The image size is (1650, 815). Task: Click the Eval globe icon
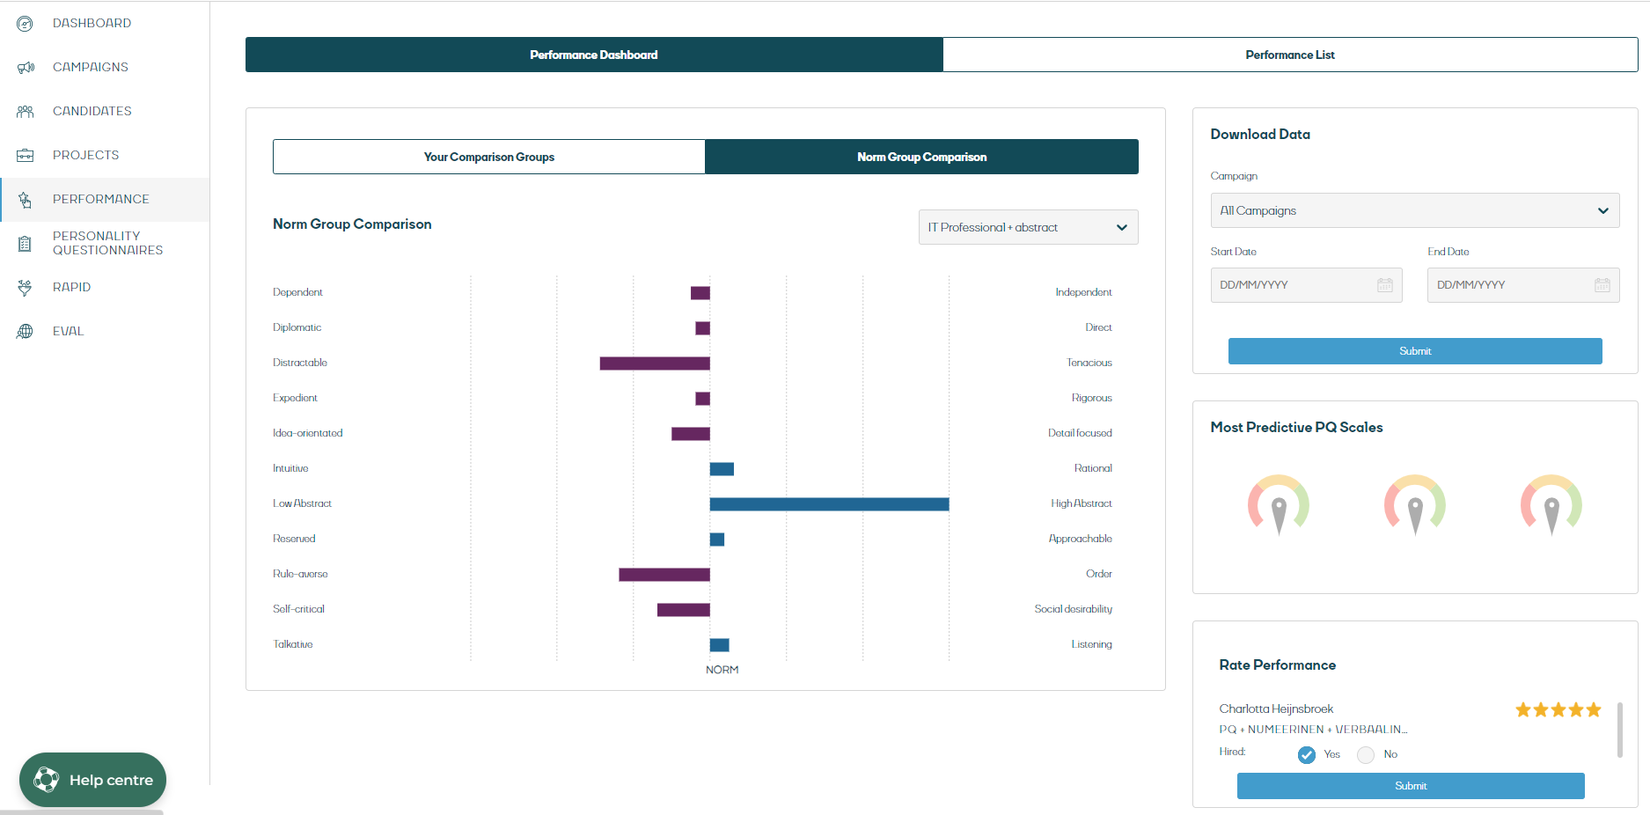(25, 332)
